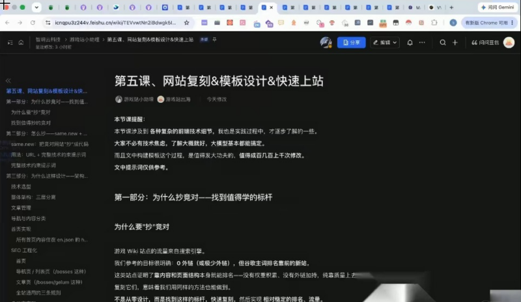Click the 今天修改 modified label
Screen dimensions: 521x302
(x=217, y=100)
